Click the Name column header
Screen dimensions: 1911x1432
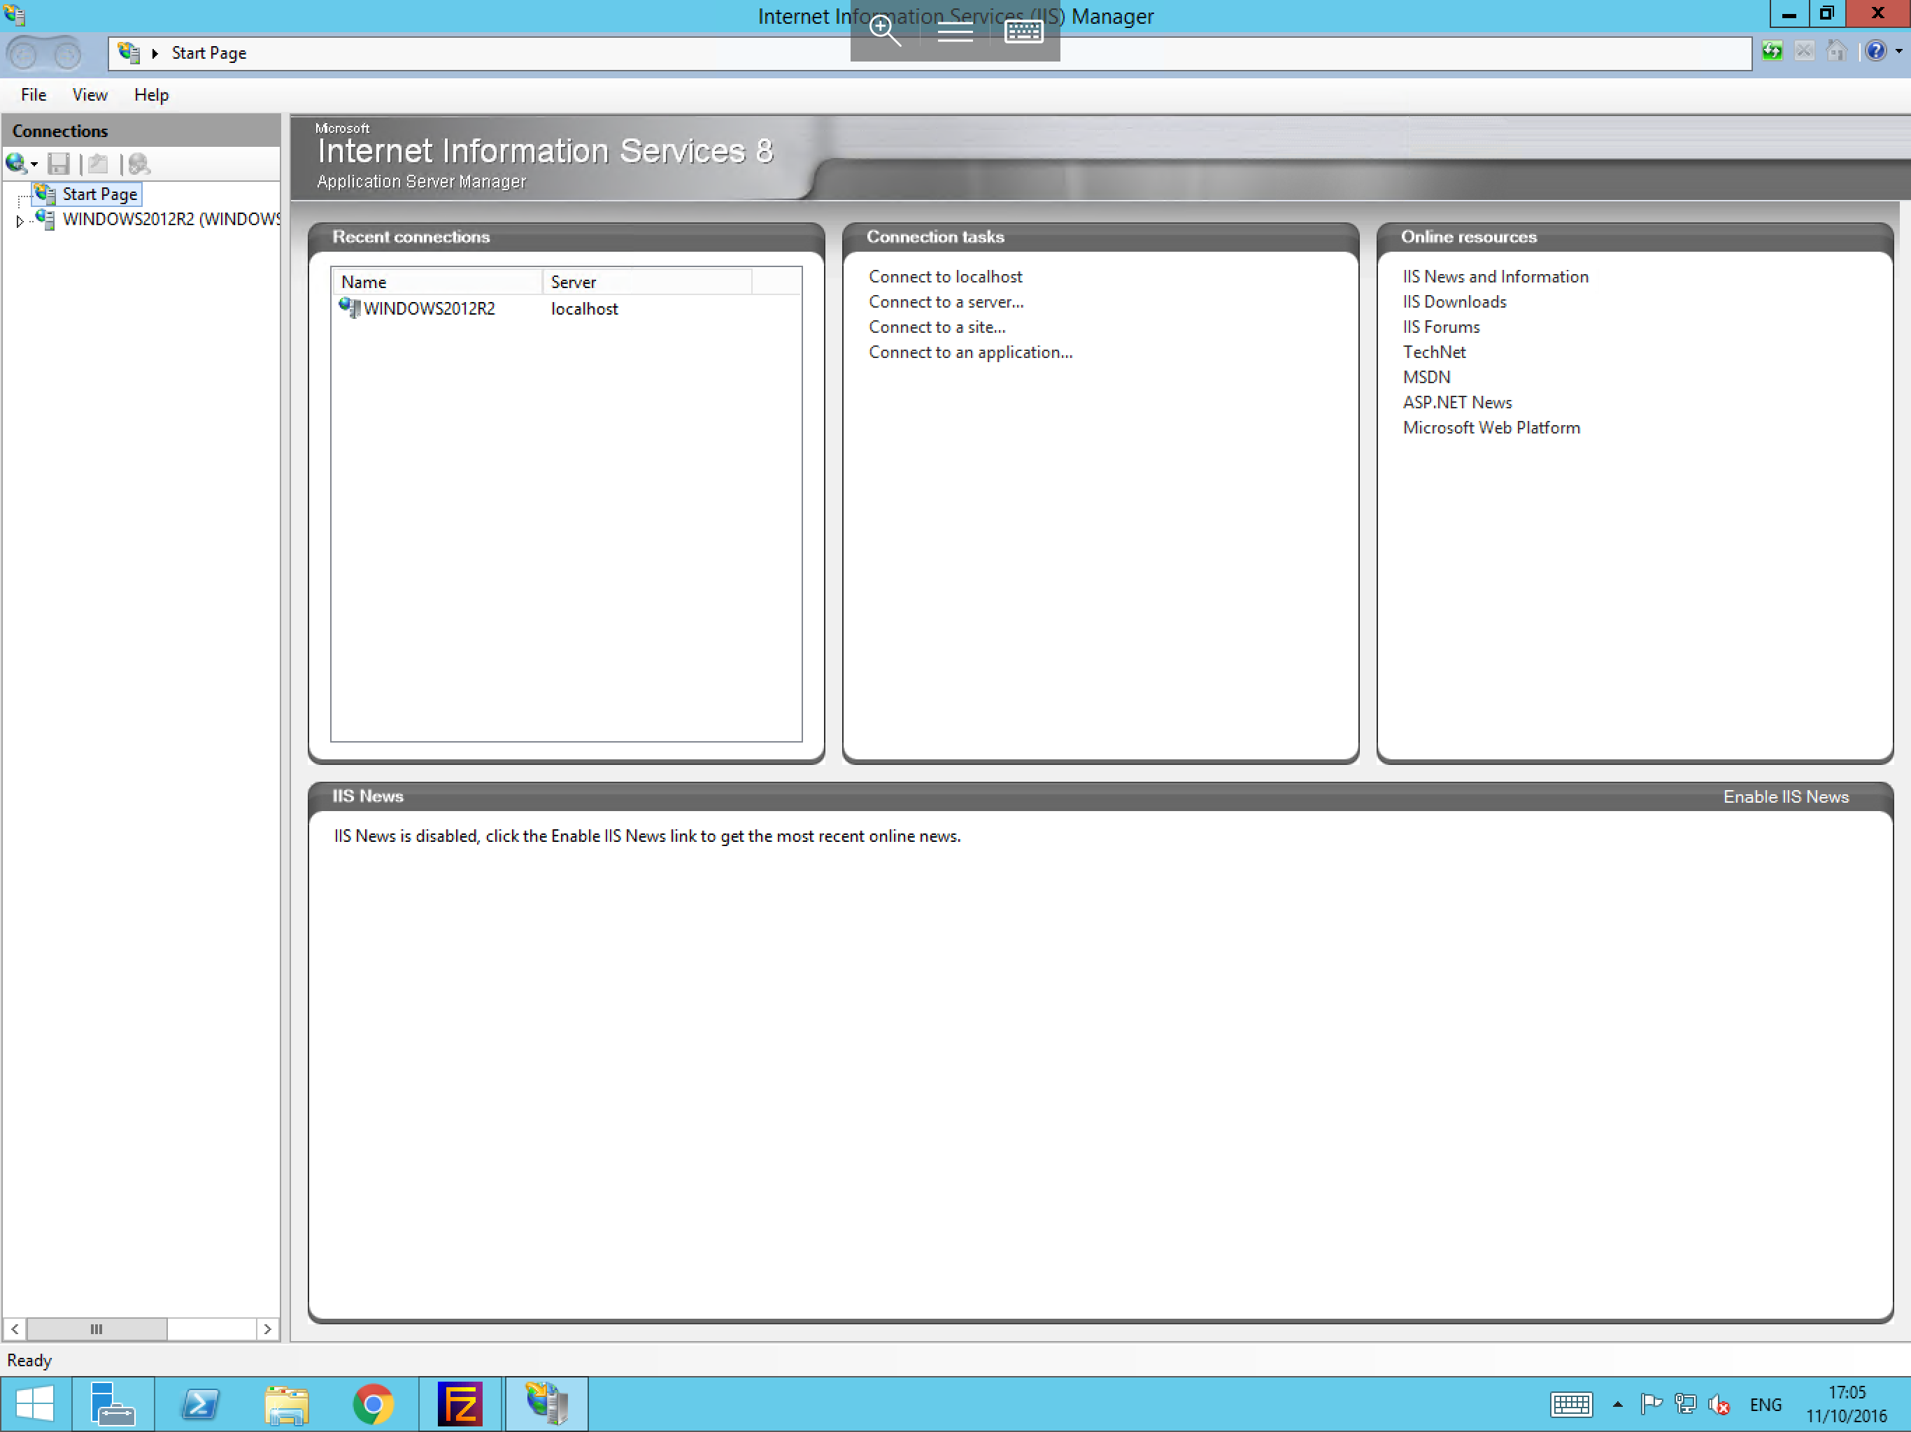click(437, 282)
